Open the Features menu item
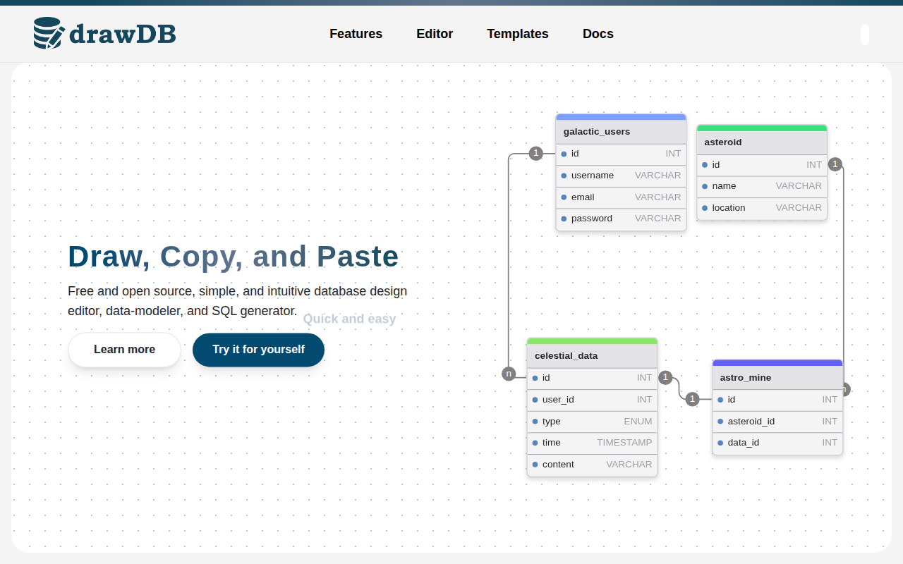903x564 pixels. [356, 34]
